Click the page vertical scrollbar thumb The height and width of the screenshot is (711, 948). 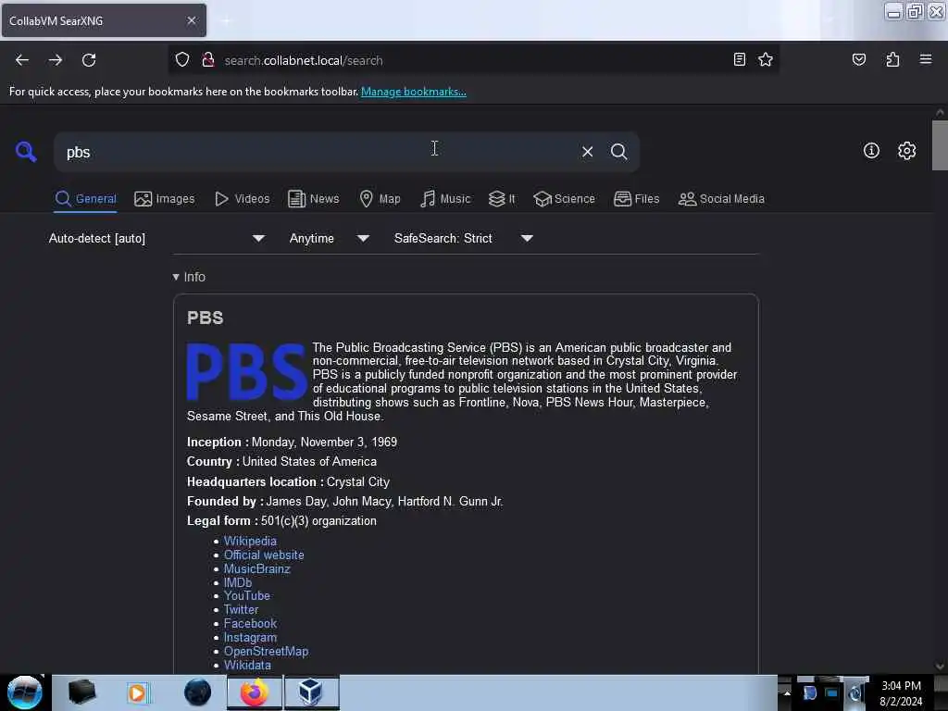[x=940, y=145]
